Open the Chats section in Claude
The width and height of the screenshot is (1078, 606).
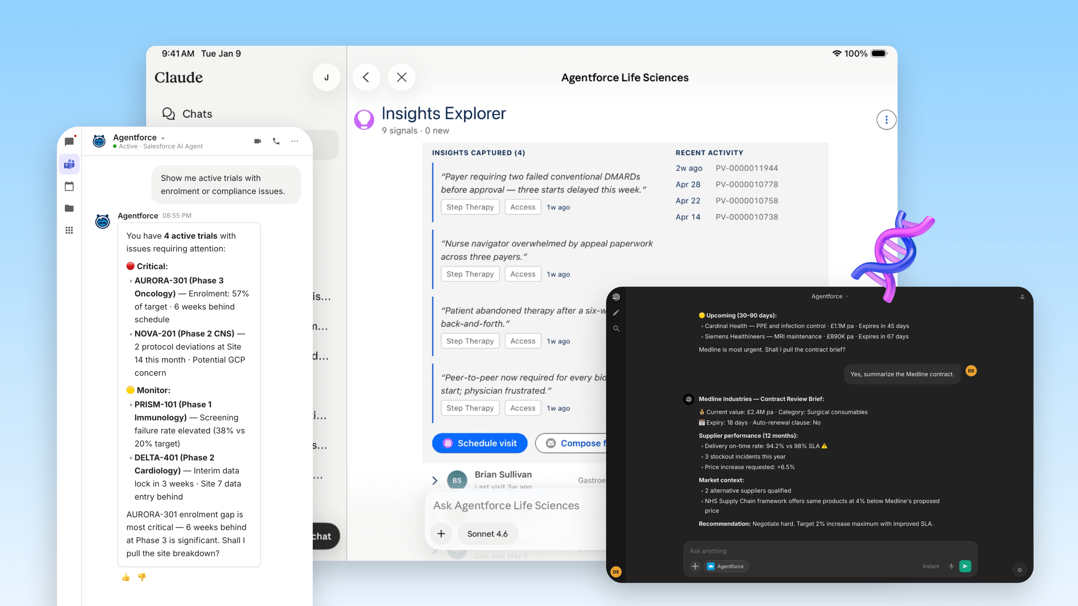pos(187,114)
